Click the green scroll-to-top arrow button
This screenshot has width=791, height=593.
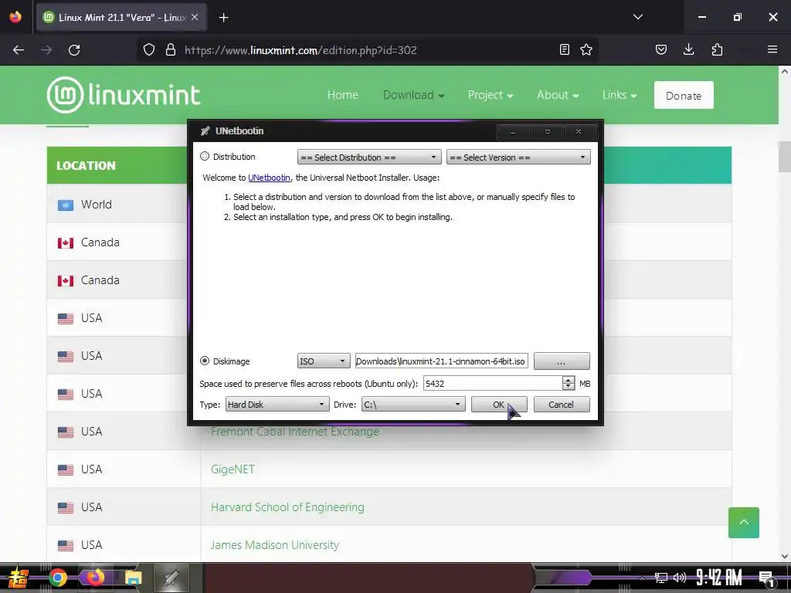point(744,523)
